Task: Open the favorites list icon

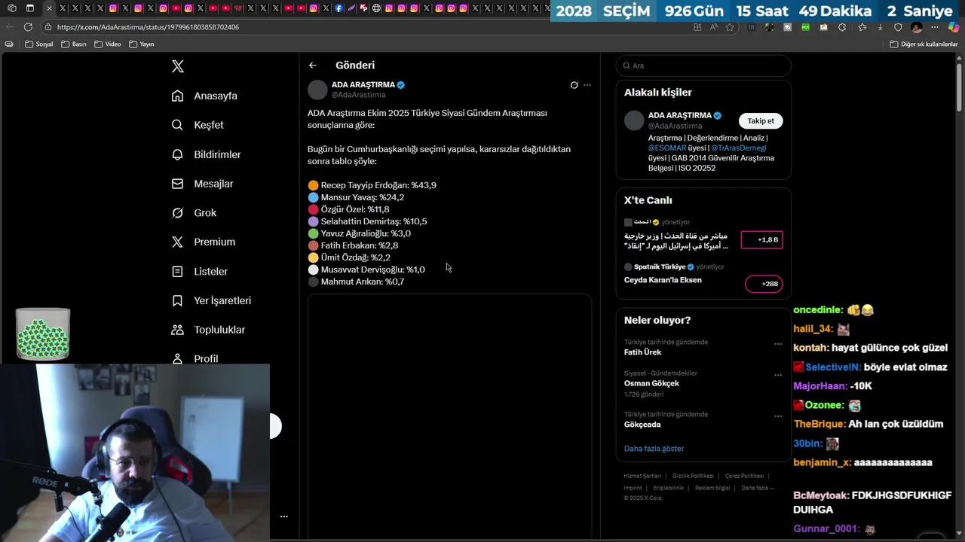Action: tap(862, 27)
